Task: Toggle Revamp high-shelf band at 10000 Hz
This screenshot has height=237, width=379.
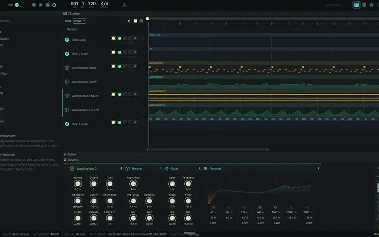Action: (x=291, y=207)
